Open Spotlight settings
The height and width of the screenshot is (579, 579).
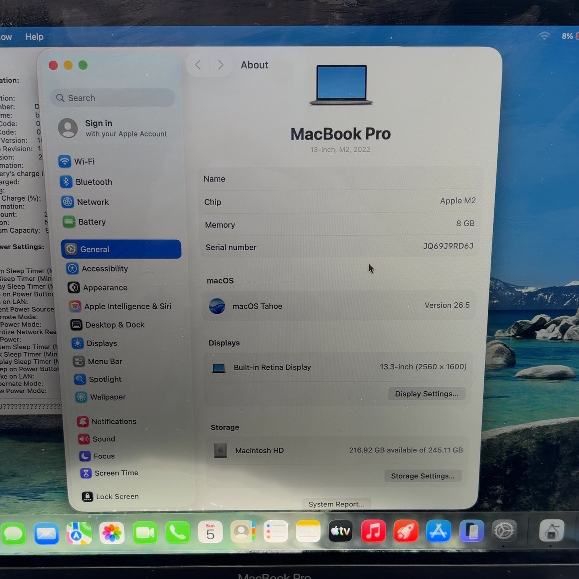tap(97, 379)
